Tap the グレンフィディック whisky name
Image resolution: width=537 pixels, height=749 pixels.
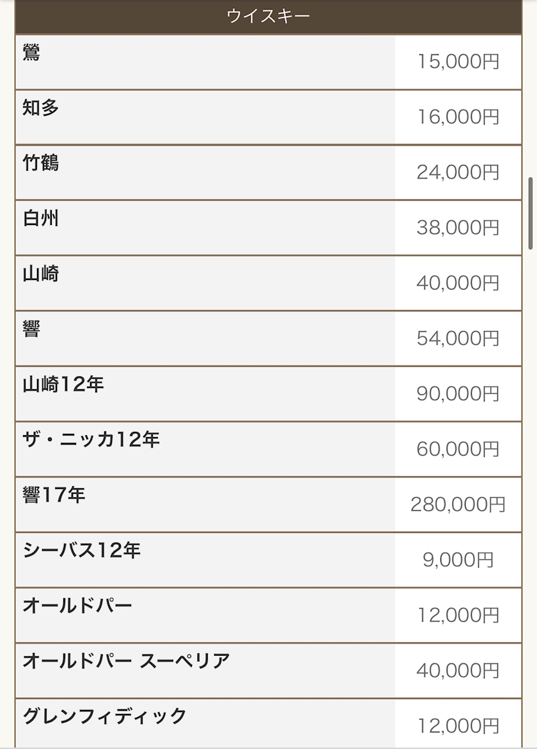coord(104,716)
